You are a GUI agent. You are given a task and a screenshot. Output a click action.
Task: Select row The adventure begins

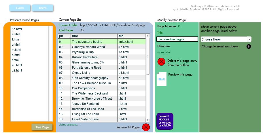coord(102,42)
